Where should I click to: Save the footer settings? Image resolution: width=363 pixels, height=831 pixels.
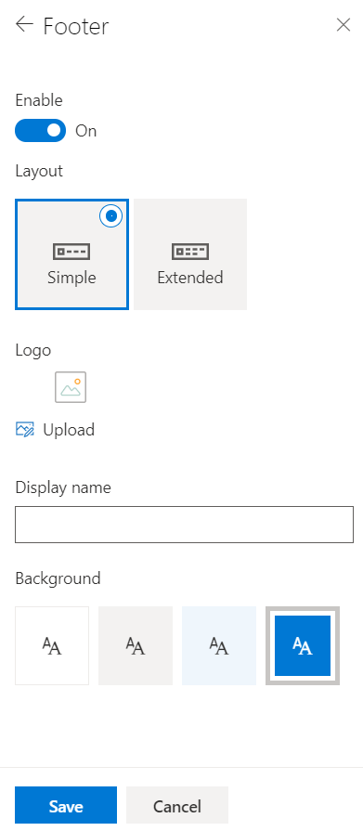click(x=66, y=806)
